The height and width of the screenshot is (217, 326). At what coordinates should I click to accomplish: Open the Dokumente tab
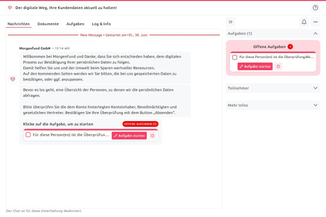(48, 24)
